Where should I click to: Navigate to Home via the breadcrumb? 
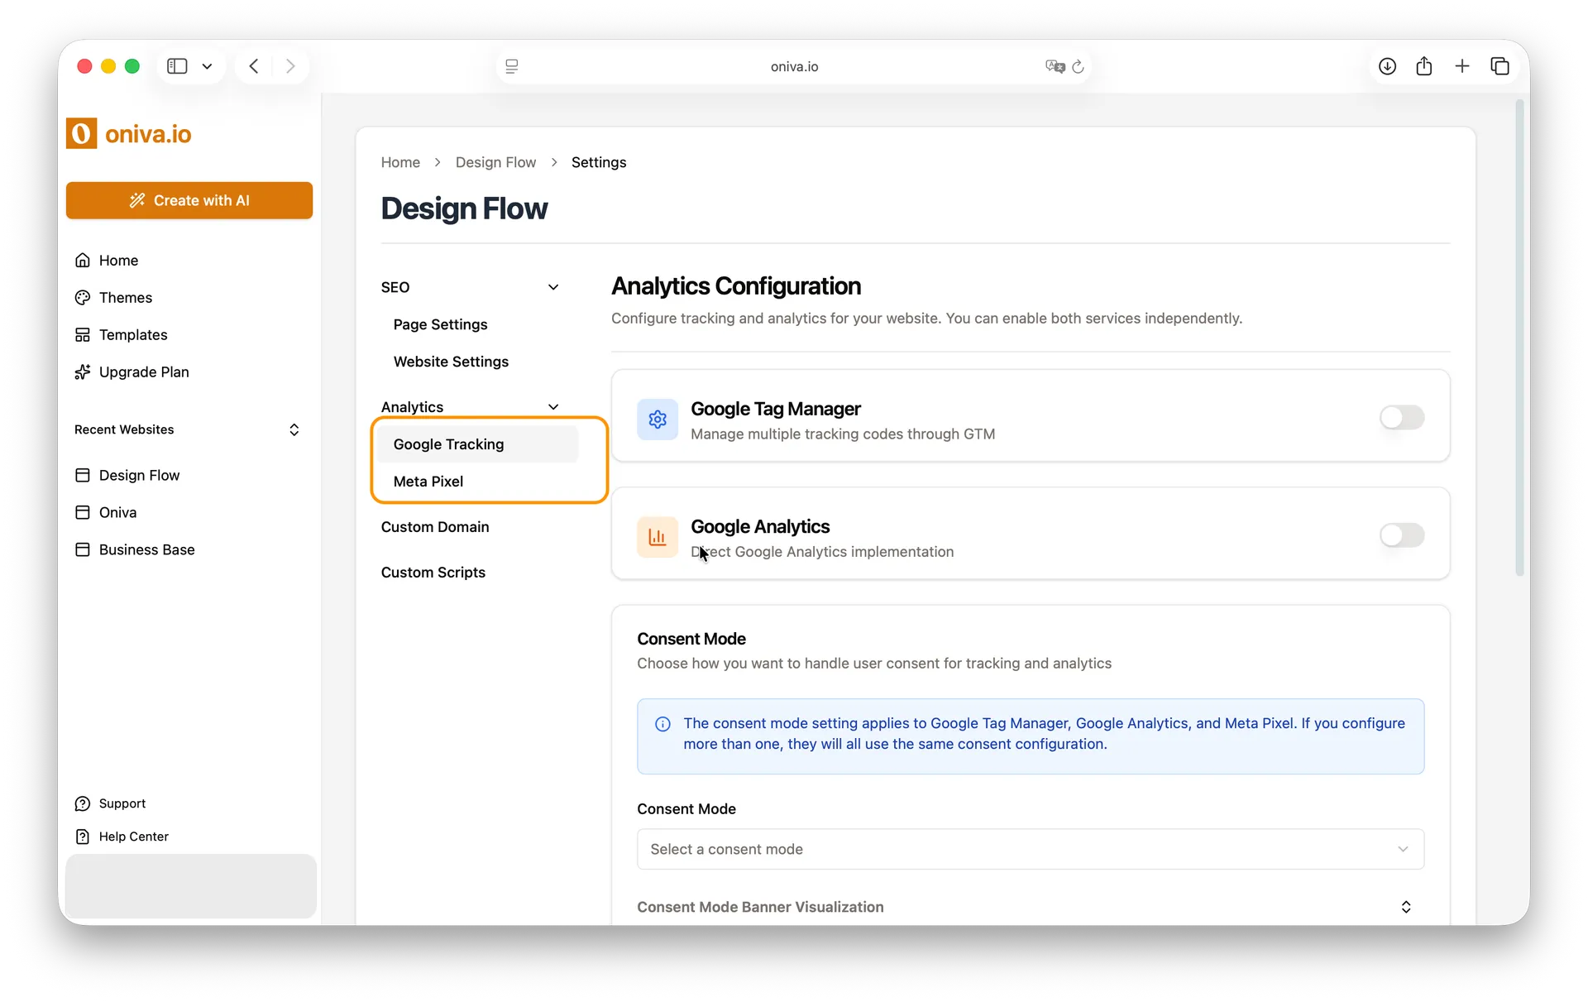[x=399, y=162]
